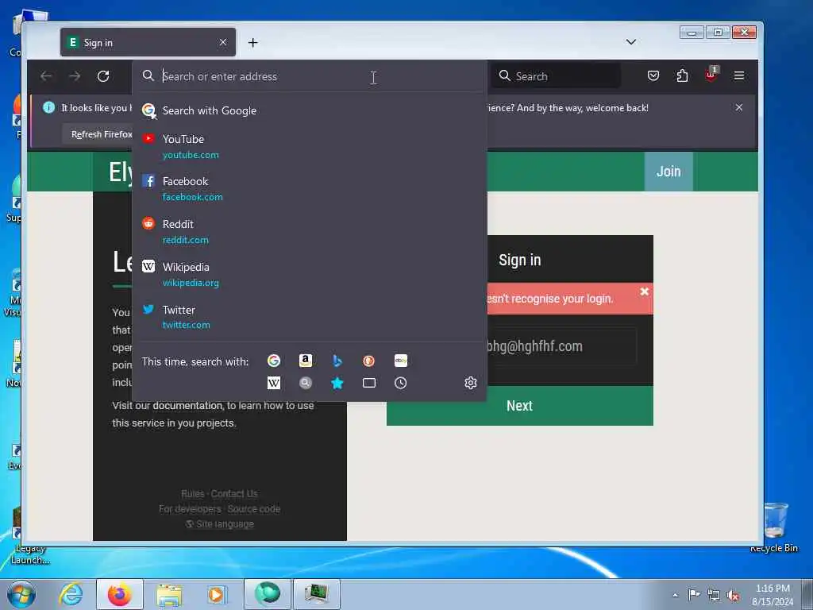Close the Sign in tab
The image size is (813, 610).
tap(223, 42)
